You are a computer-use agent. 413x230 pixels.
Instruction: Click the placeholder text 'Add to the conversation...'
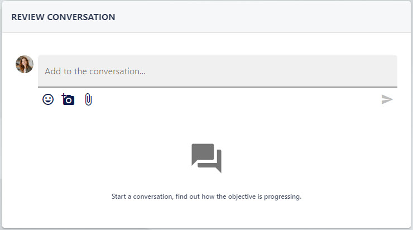click(x=95, y=71)
